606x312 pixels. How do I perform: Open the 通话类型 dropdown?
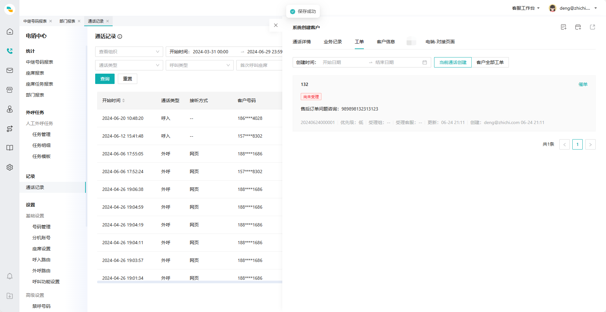[x=129, y=65]
